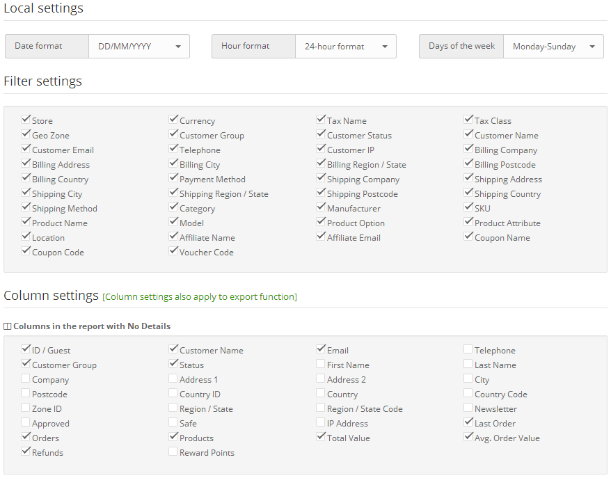Disable Shipping Postcode filter
Image resolution: width=611 pixels, height=478 pixels.
321,193
